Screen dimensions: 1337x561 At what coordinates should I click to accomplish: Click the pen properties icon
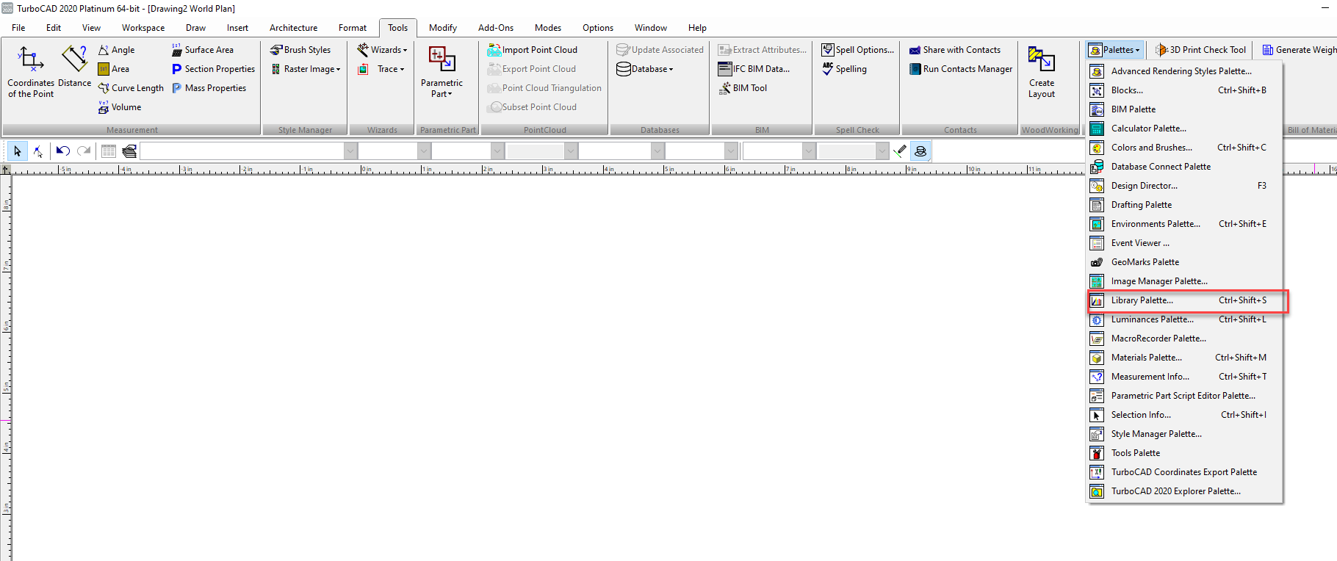900,151
